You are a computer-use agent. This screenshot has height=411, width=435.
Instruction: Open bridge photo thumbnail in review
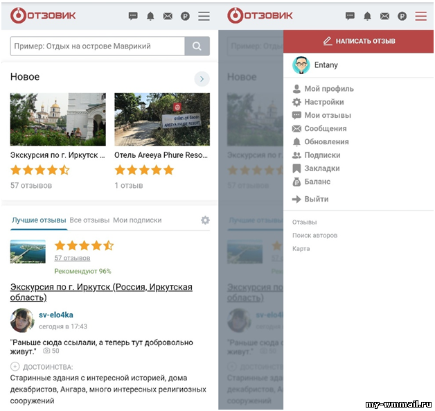(x=28, y=252)
